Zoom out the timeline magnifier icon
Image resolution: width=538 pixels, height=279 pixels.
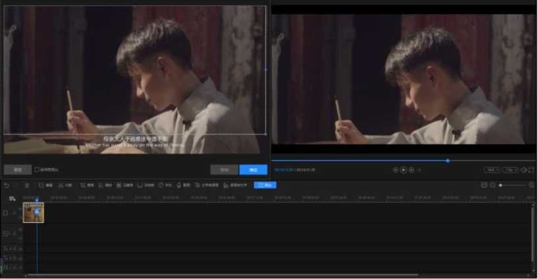click(493, 185)
